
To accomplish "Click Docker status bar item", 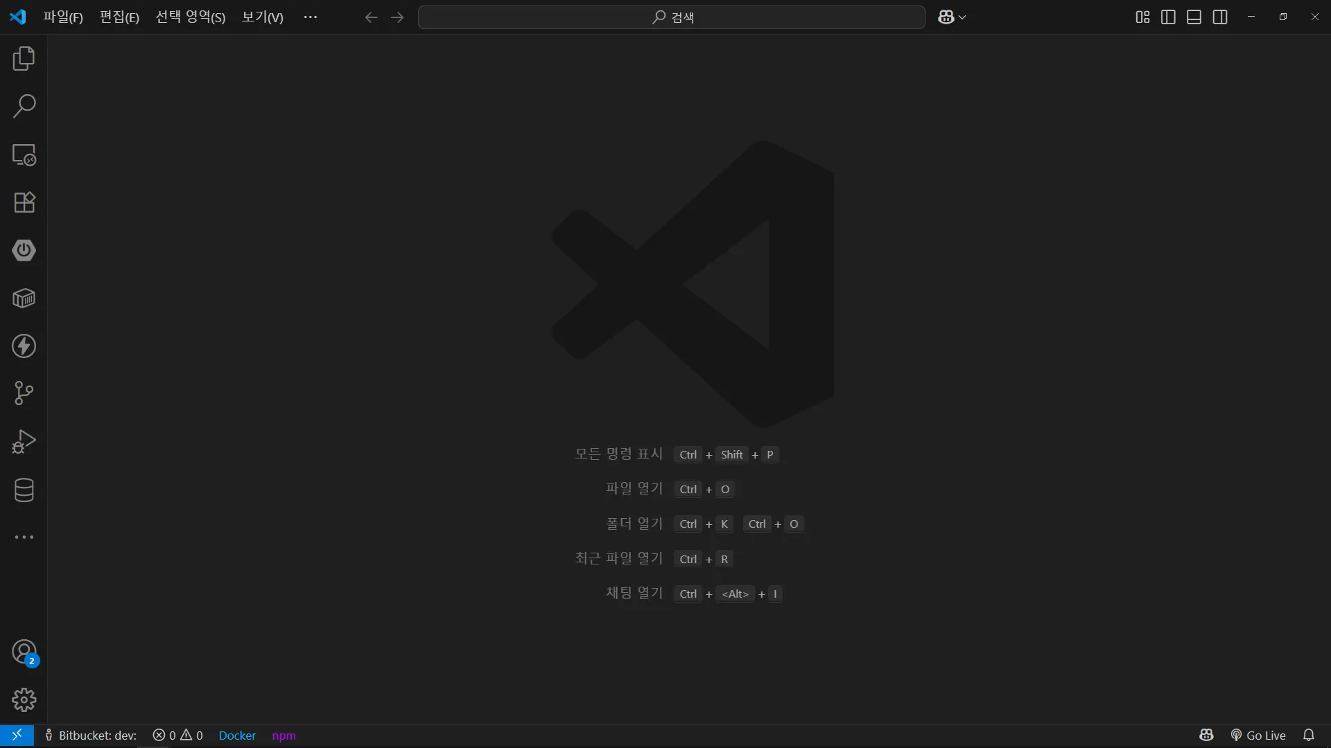I will tap(237, 736).
